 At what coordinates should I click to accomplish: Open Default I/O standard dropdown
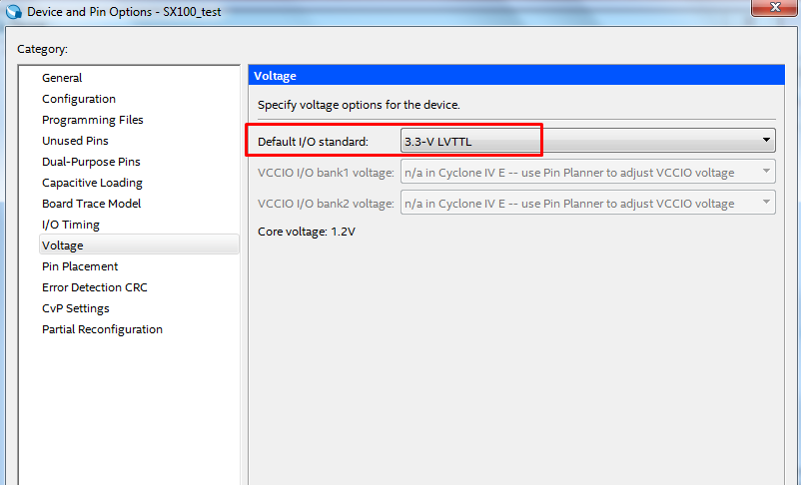point(587,141)
